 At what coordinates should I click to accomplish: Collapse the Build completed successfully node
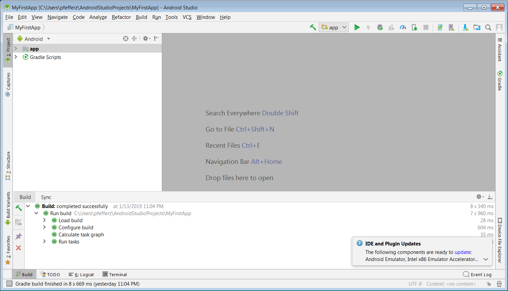(28, 206)
